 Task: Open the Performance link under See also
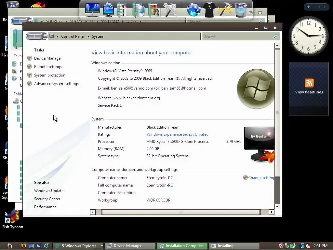45,207
